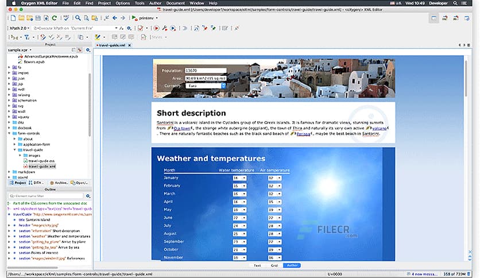Expand the application-form folder
The width and height of the screenshot is (480, 278).
(15, 145)
